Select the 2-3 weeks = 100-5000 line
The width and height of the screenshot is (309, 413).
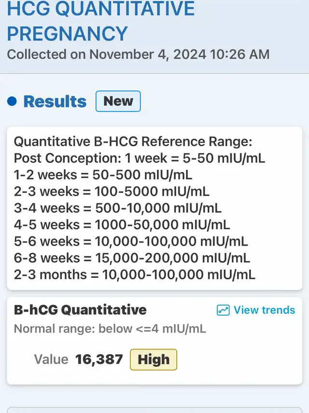[112, 192]
